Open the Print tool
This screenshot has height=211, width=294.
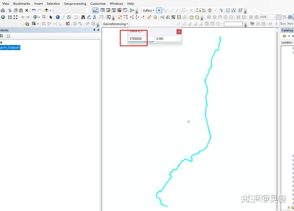[x=2, y=10]
